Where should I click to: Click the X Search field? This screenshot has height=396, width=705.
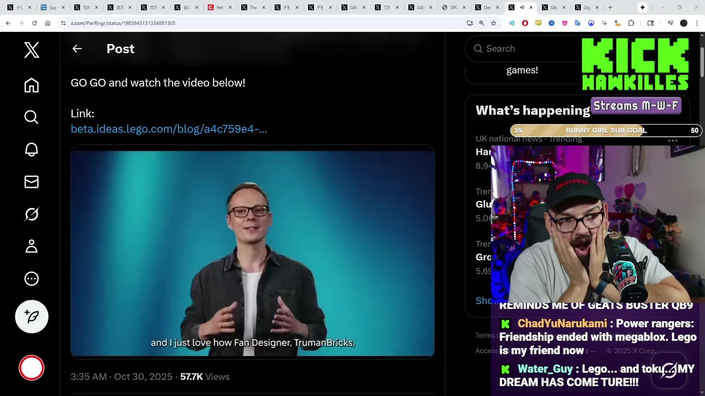[x=523, y=48]
